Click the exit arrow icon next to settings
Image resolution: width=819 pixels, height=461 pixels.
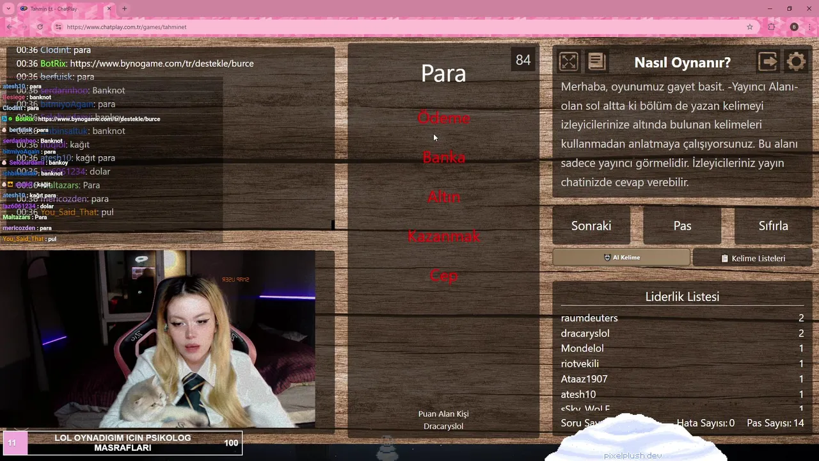point(768,61)
